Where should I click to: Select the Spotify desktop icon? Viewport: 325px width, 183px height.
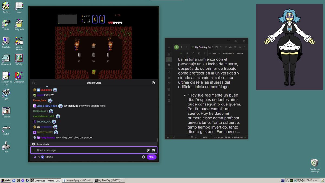[6, 8]
